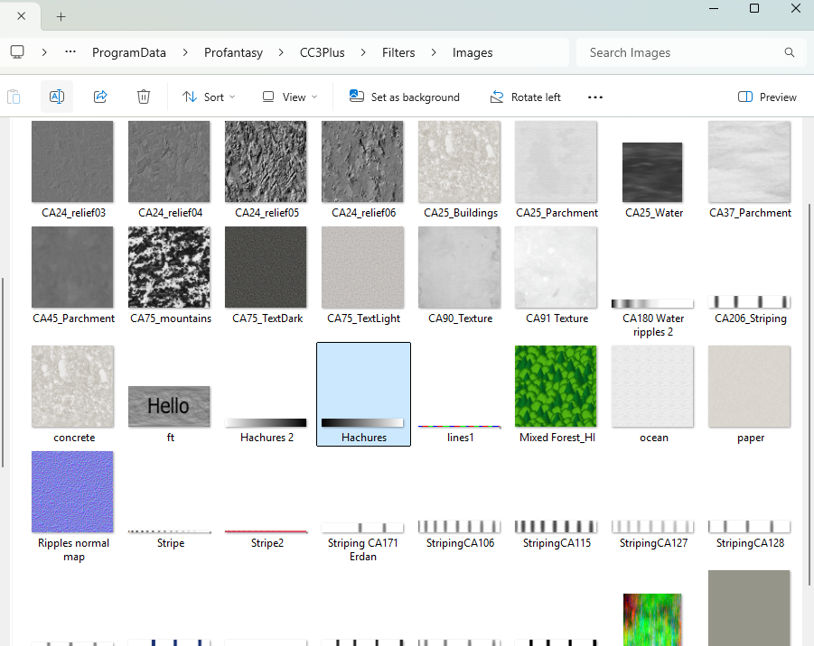Click the Rotate left button

click(525, 97)
